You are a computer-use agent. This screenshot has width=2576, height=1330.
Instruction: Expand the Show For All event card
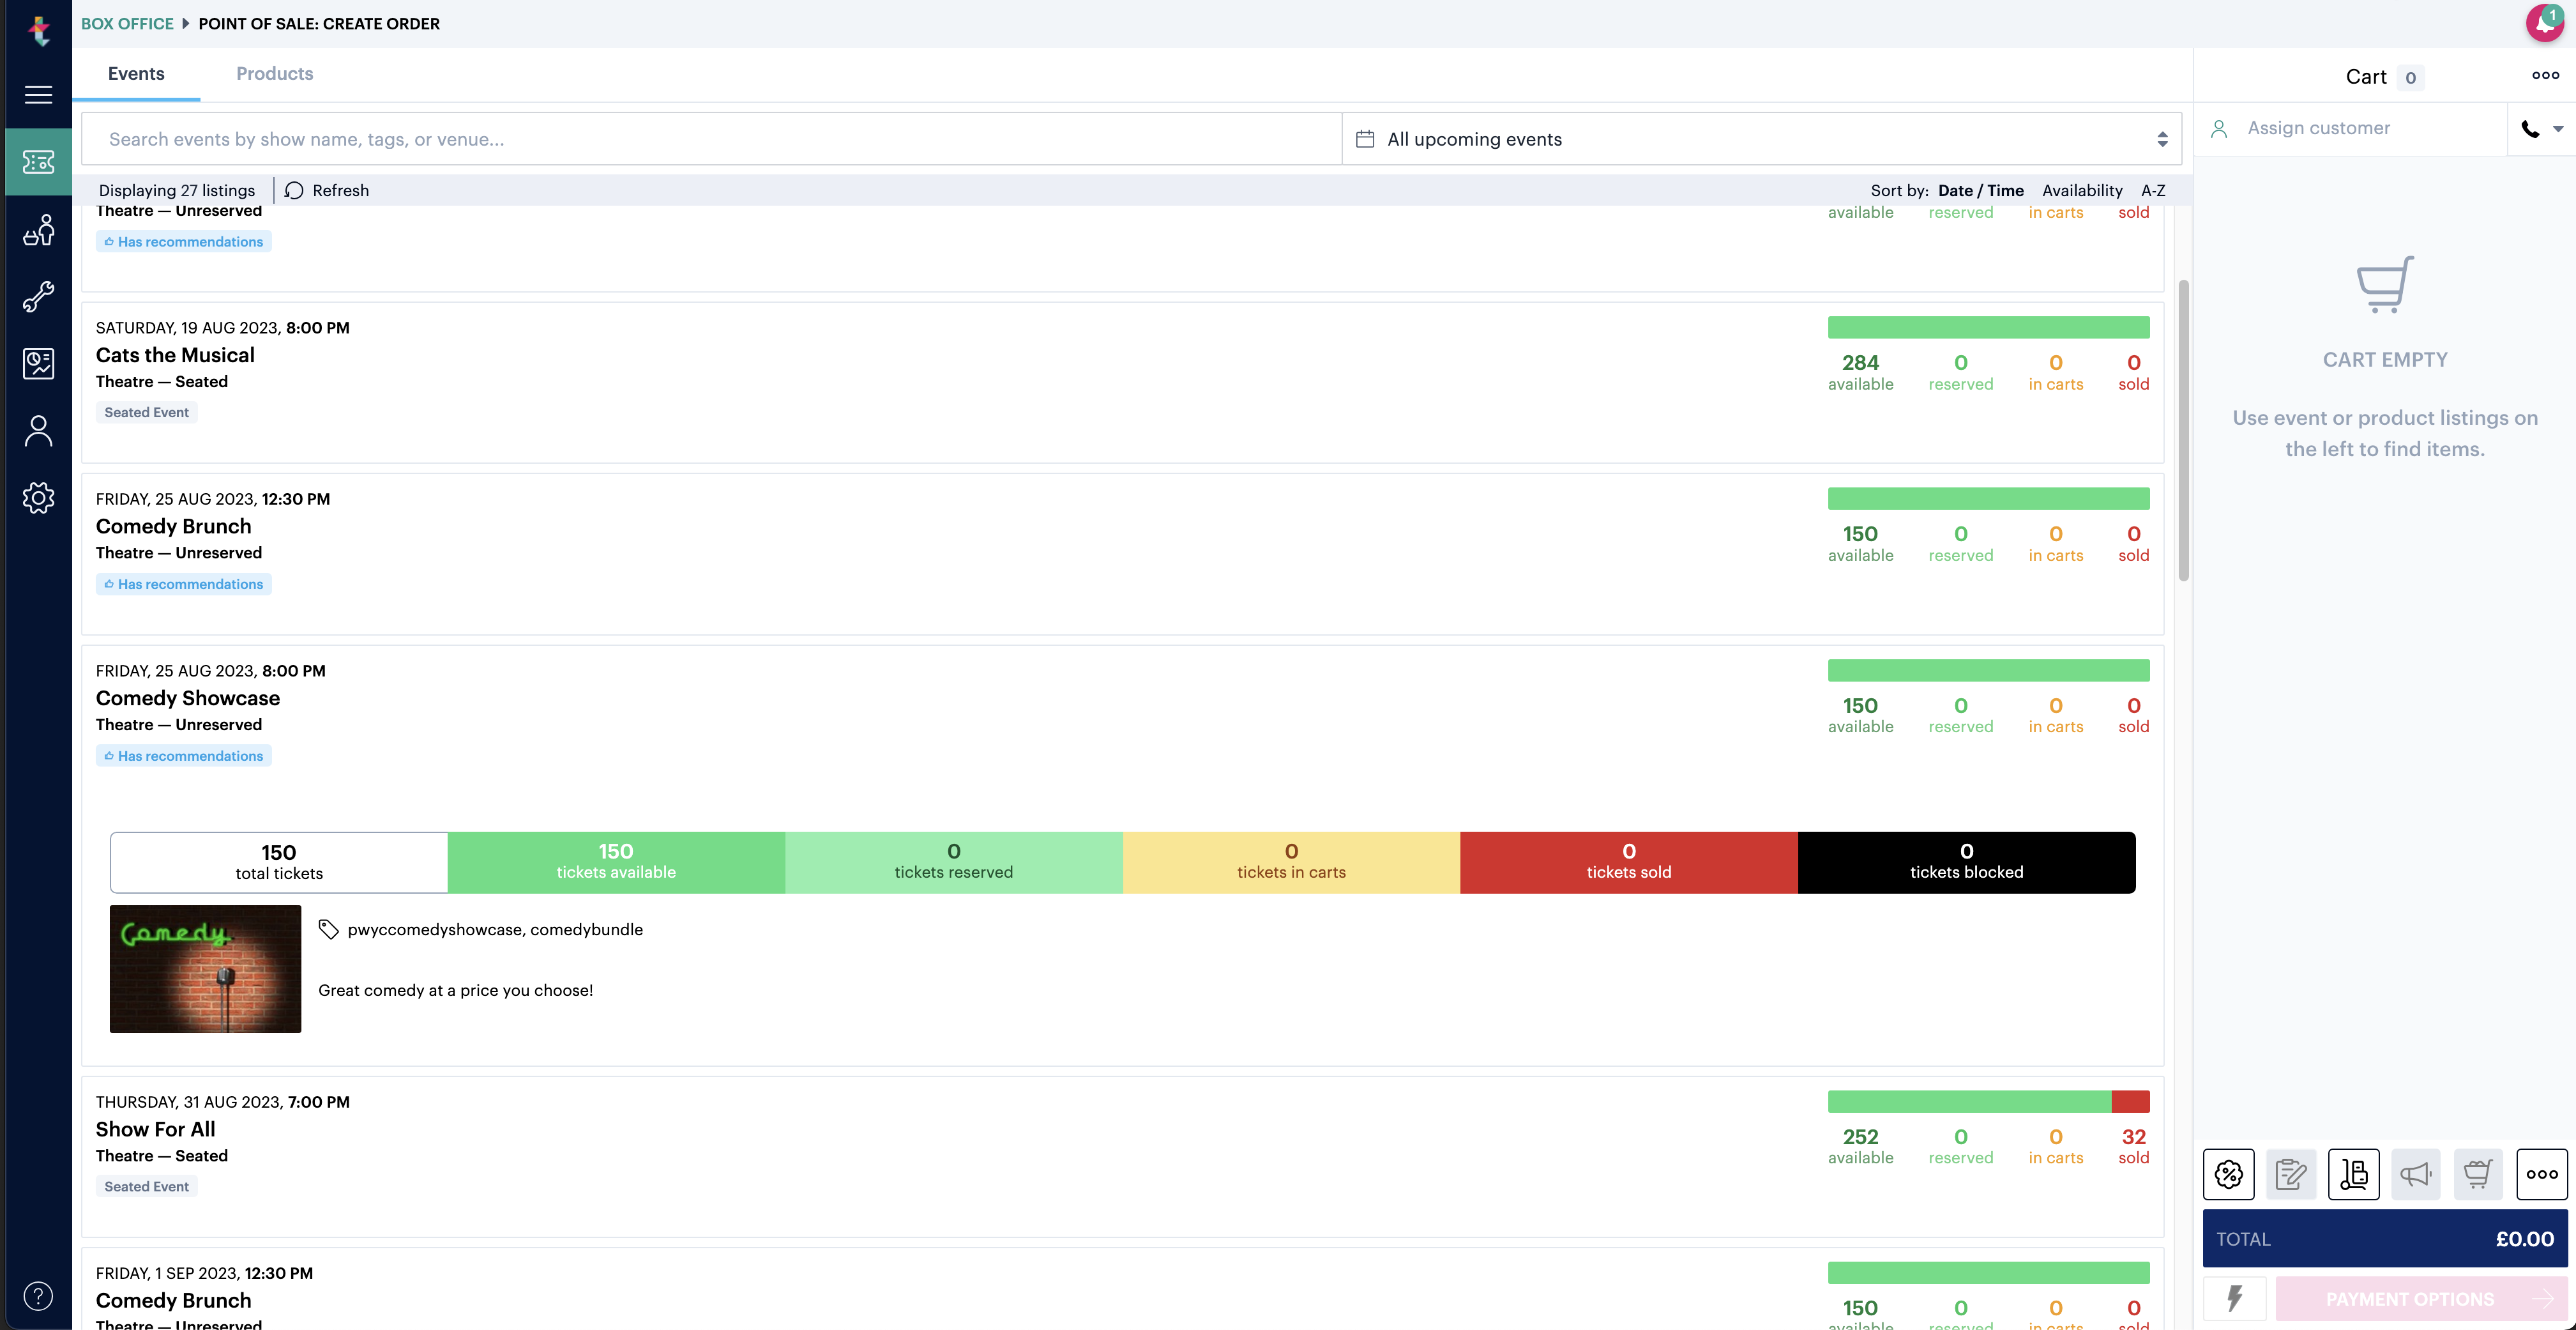[1122, 1157]
